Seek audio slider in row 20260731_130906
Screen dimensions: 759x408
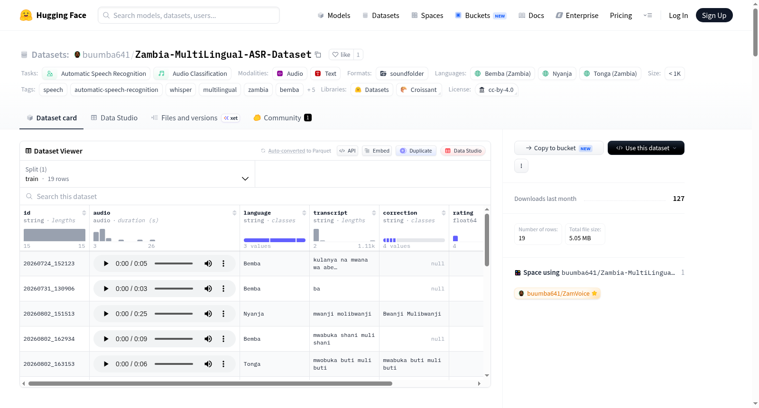click(x=174, y=289)
